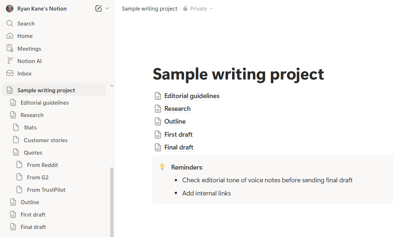Viewport: 393px width, 237px height.
Task: Click the document icon beside Final draft
Action: tap(158, 147)
